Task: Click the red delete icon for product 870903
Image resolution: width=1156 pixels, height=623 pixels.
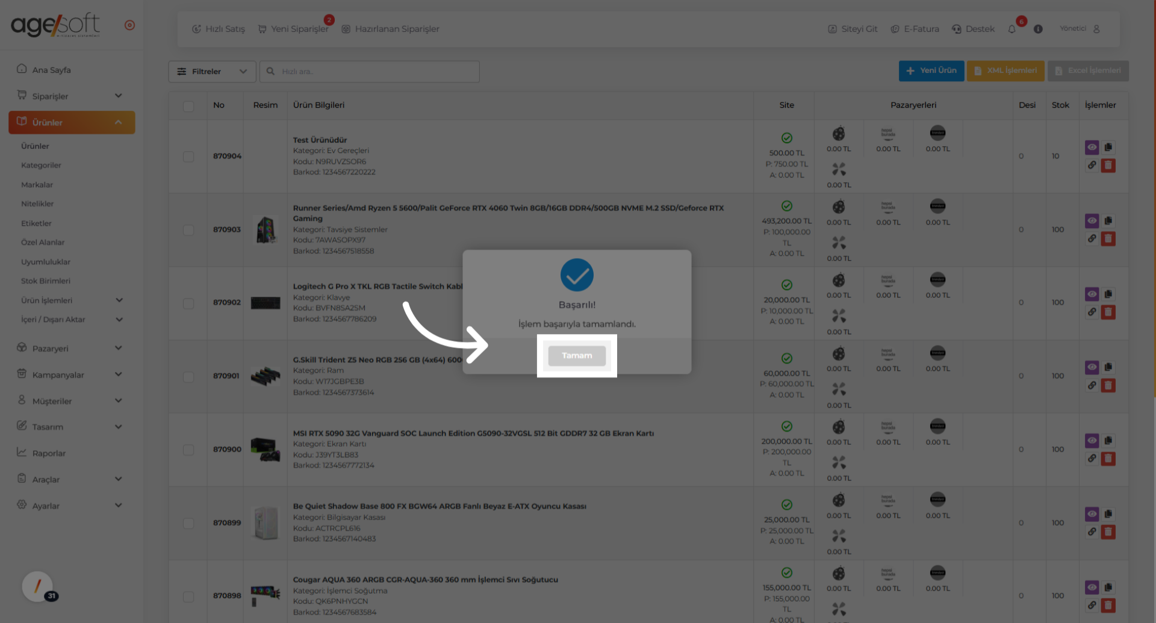Action: coord(1108,239)
